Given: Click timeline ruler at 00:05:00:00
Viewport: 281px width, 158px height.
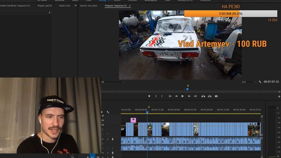Looking at the screenshot, I should [207, 110].
